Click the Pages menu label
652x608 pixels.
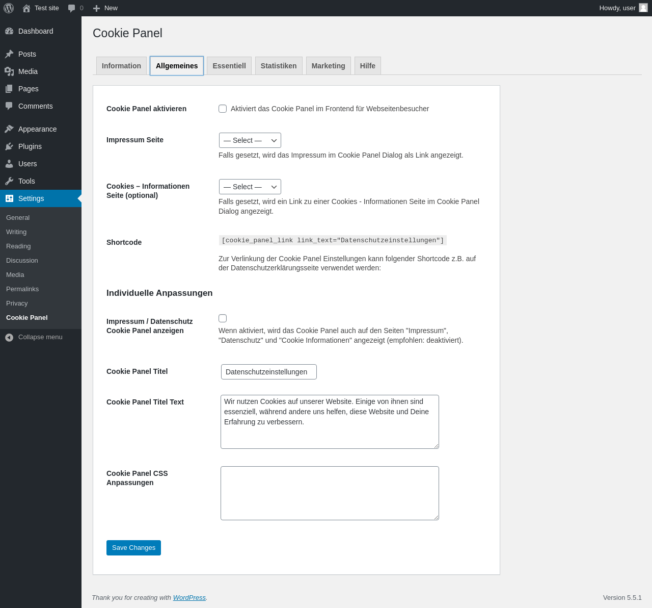click(x=29, y=89)
